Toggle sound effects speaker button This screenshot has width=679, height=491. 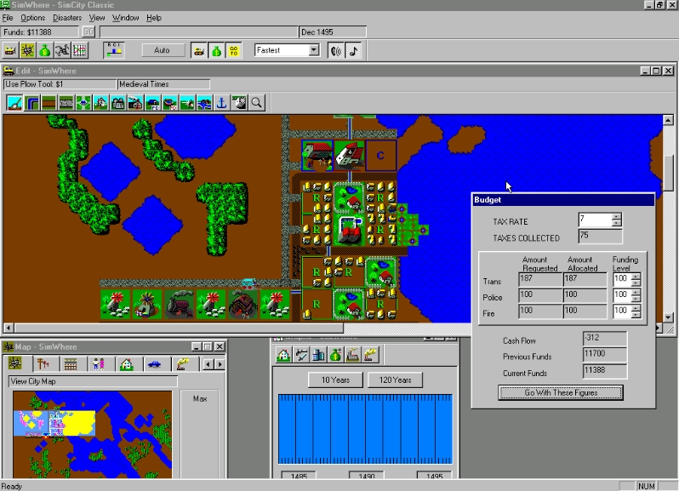(335, 51)
